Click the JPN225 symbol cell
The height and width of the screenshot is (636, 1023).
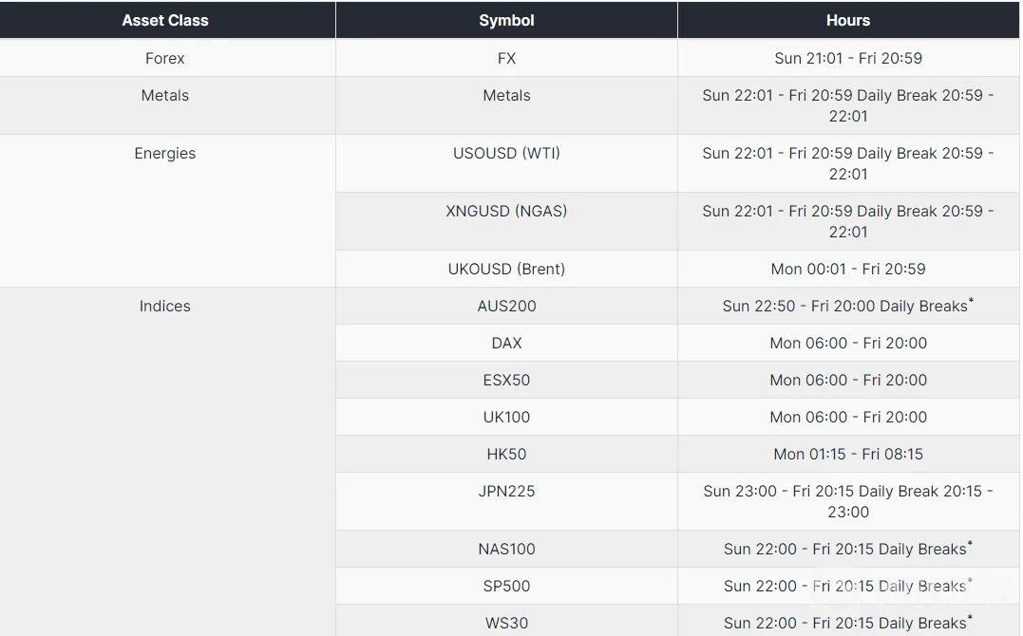506,501
